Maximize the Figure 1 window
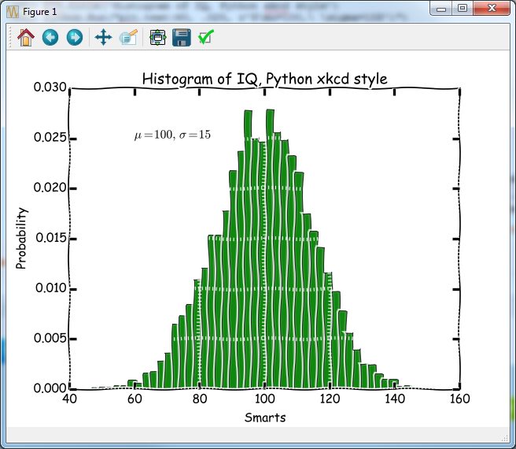Screen dimensions: 516x449 463,9
